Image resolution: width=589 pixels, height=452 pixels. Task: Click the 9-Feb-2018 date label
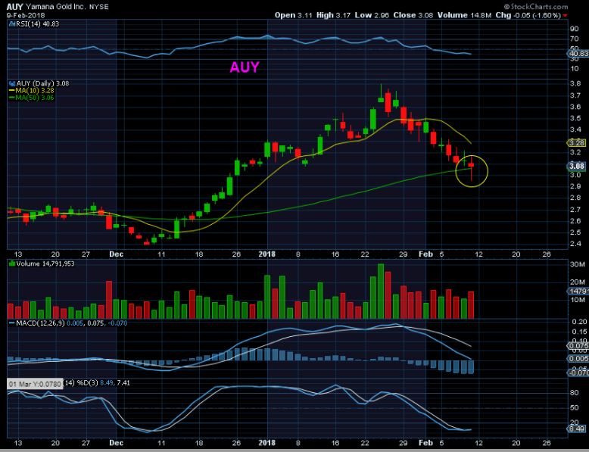click(x=26, y=15)
